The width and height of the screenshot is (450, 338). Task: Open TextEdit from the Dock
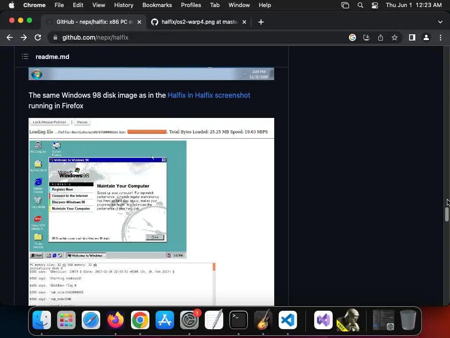[214, 320]
